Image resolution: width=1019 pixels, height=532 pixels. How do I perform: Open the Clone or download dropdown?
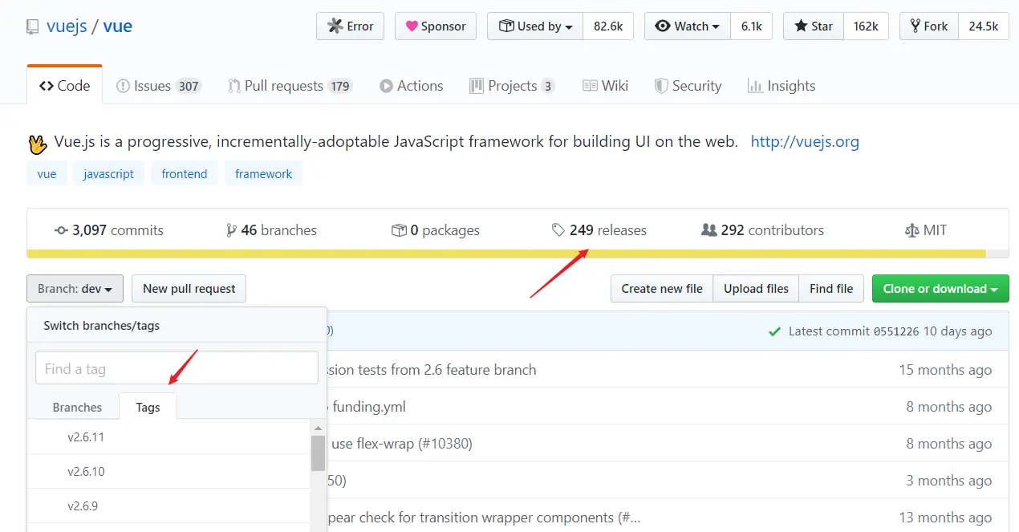(940, 289)
